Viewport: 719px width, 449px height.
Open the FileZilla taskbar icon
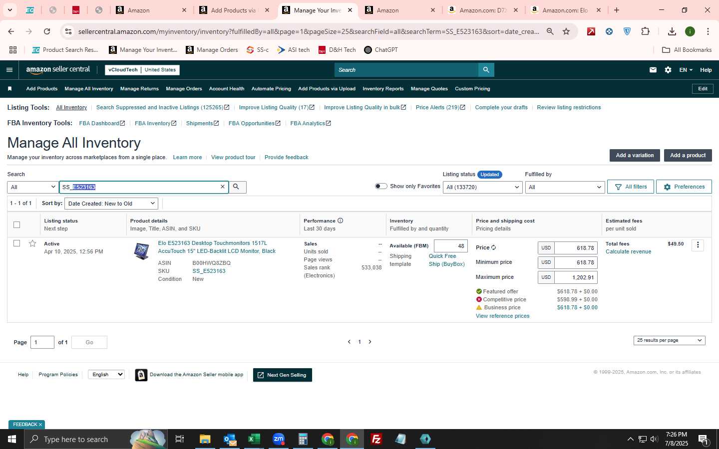pyautogui.click(x=376, y=439)
